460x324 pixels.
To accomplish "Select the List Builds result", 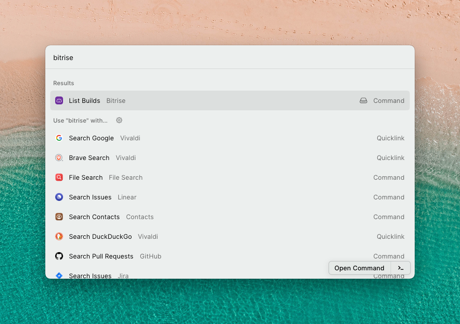I will point(230,100).
